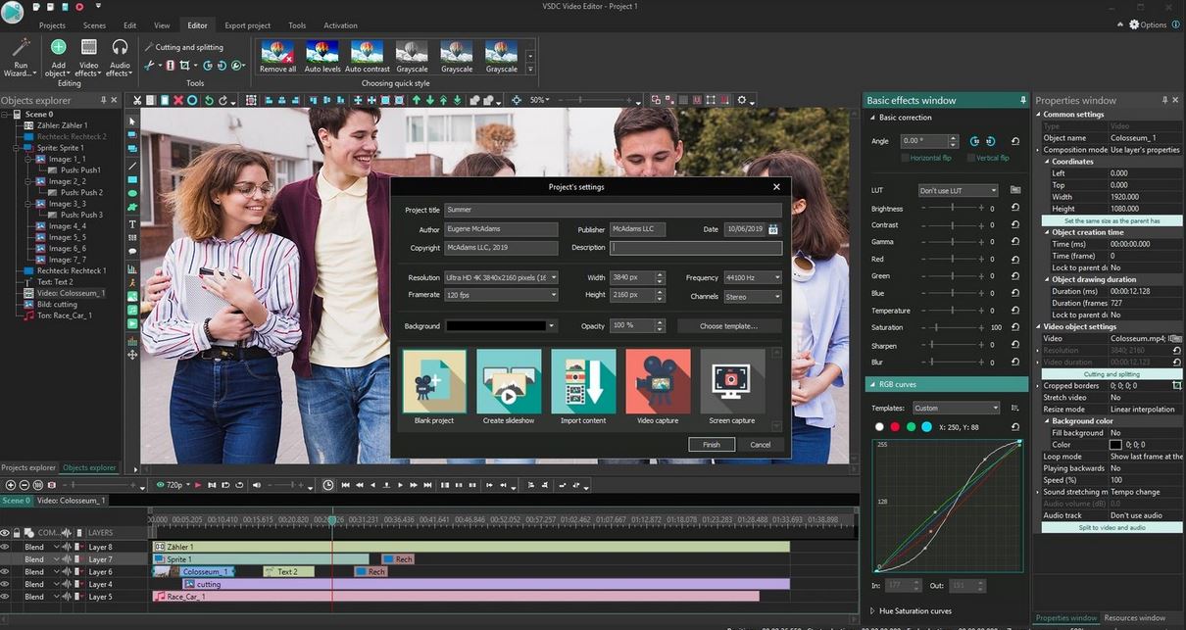
Task: Open the Resolution dropdown in dialog
Action: point(501,277)
